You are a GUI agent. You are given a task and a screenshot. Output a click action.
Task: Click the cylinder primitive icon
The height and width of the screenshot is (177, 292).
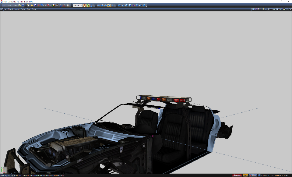point(130,5)
